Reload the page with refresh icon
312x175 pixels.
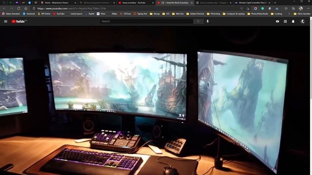[x=19, y=9]
